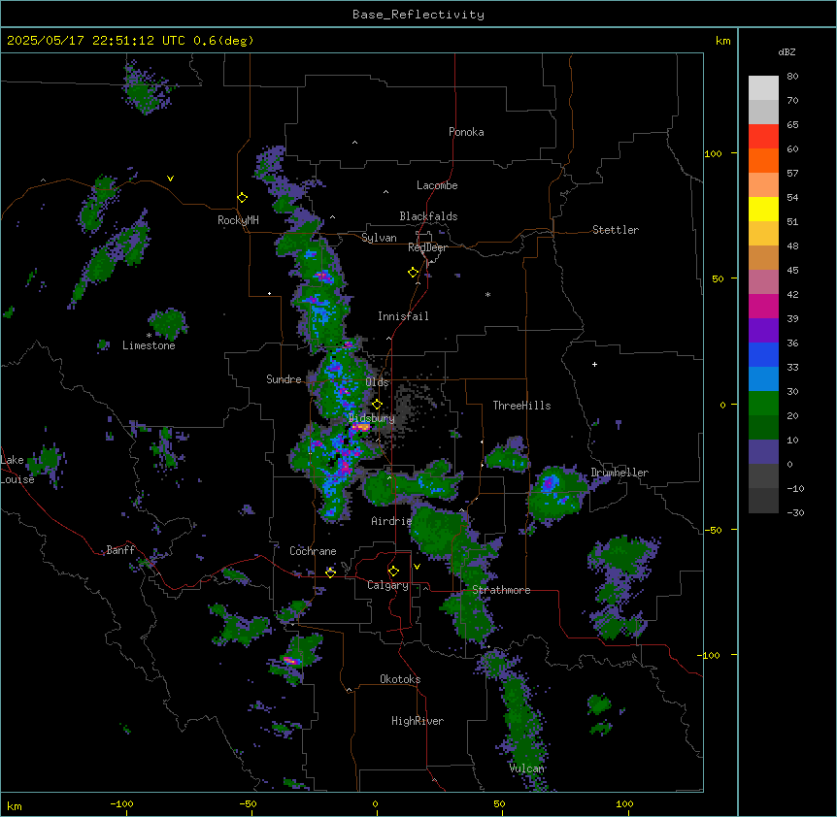Click the dBZ legend heading
This screenshot has height=817, width=837.
click(x=787, y=51)
